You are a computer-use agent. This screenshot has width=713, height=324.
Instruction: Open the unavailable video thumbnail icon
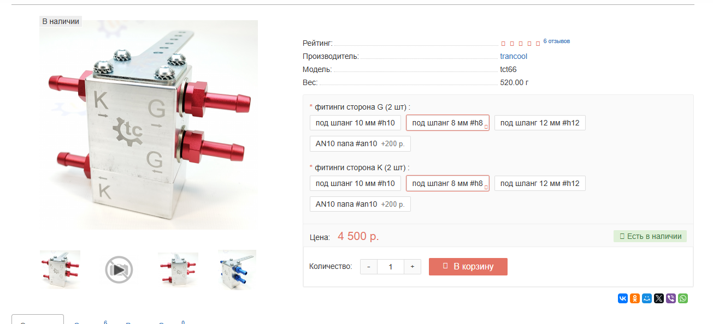click(x=119, y=269)
